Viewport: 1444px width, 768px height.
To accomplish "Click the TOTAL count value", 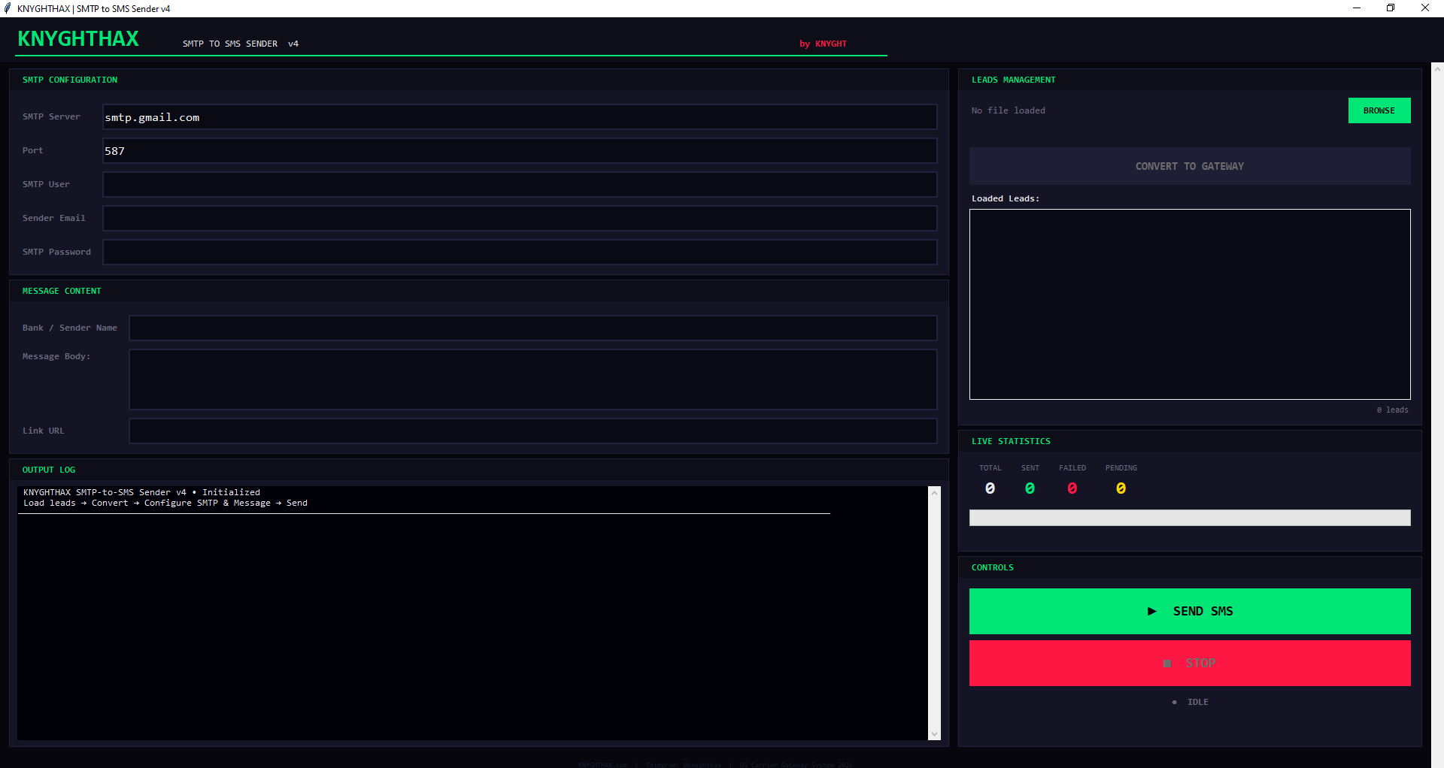I will coord(990,488).
